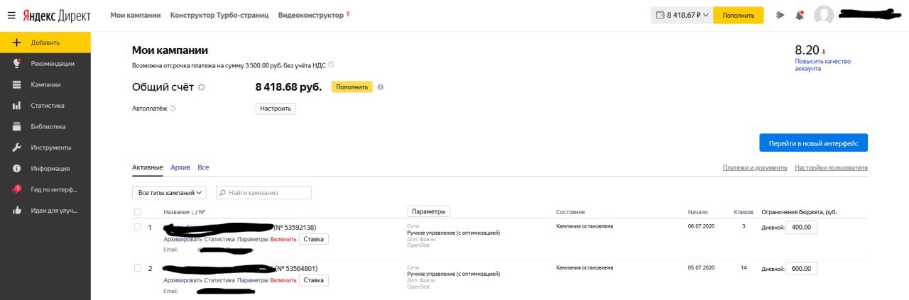Screen dimensions: 909x300
Task: Open the balance 8 418,67 ₽ dropdown
Action: coord(681,15)
